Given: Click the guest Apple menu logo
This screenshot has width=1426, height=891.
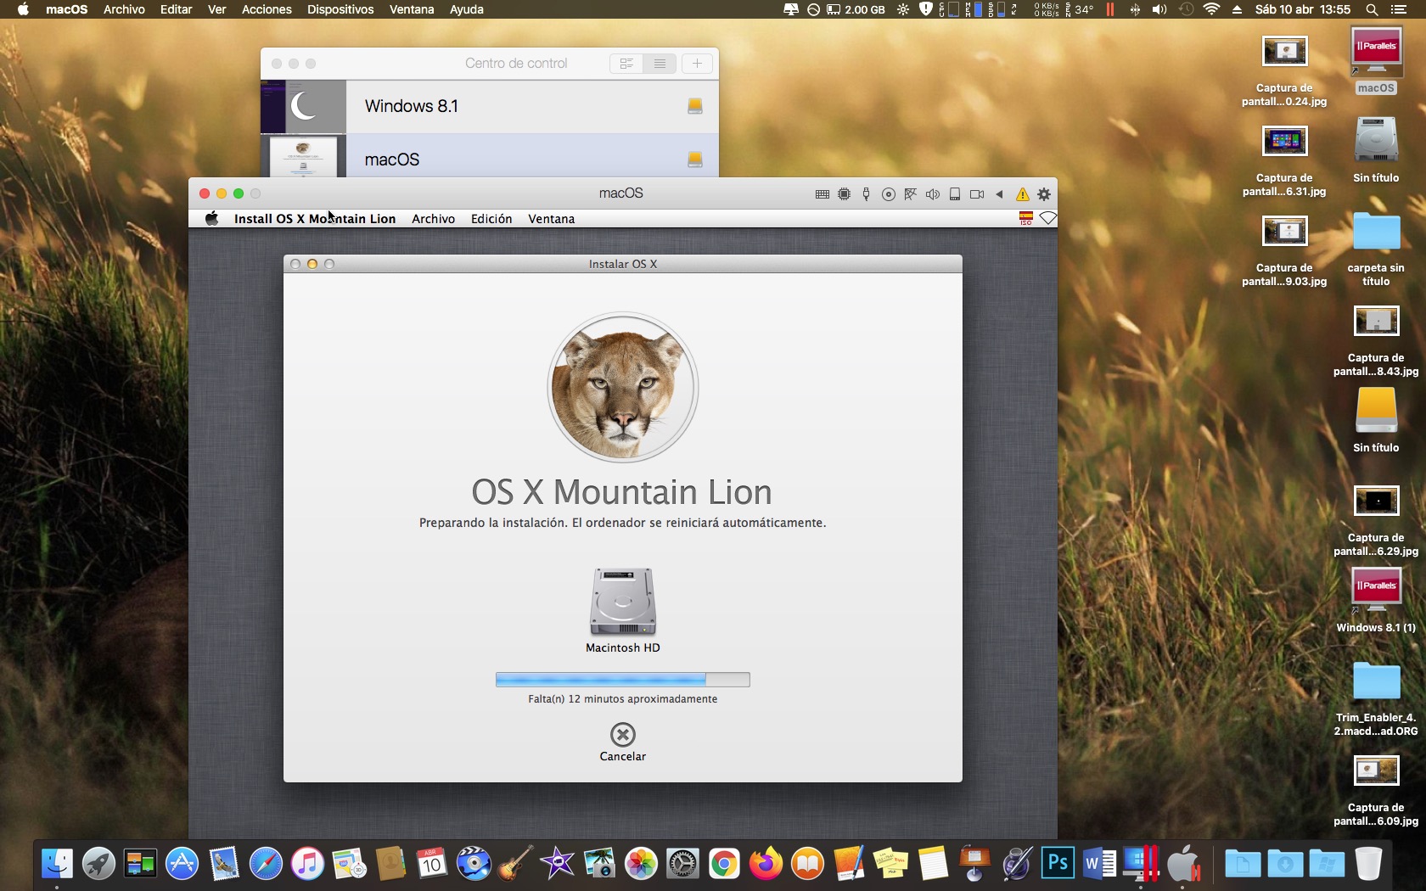Looking at the screenshot, I should (x=212, y=218).
